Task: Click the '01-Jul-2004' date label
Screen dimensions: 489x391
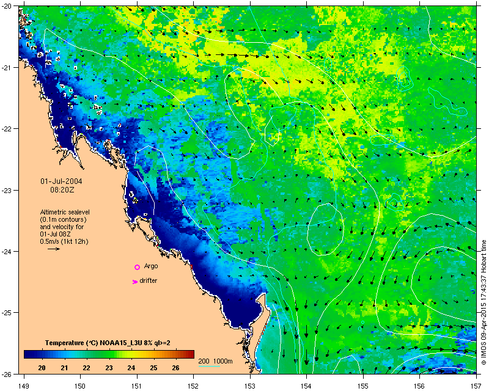Action: tap(62, 181)
